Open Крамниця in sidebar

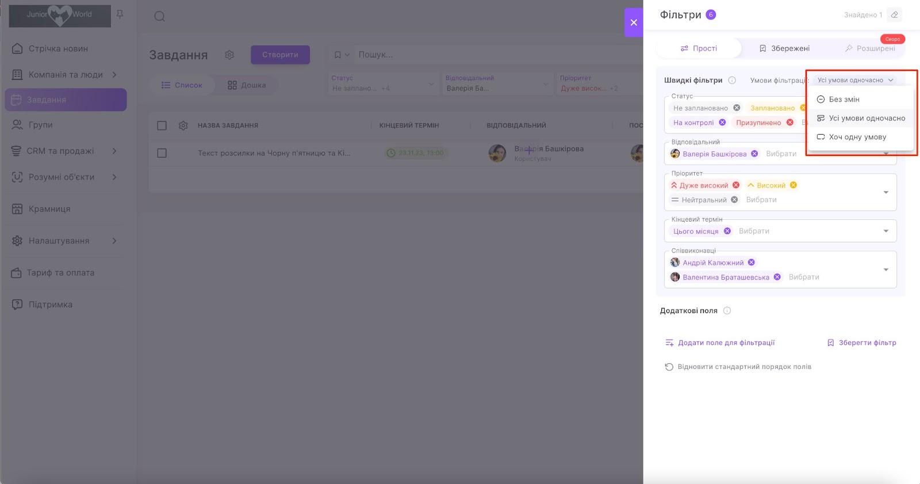tap(66, 209)
